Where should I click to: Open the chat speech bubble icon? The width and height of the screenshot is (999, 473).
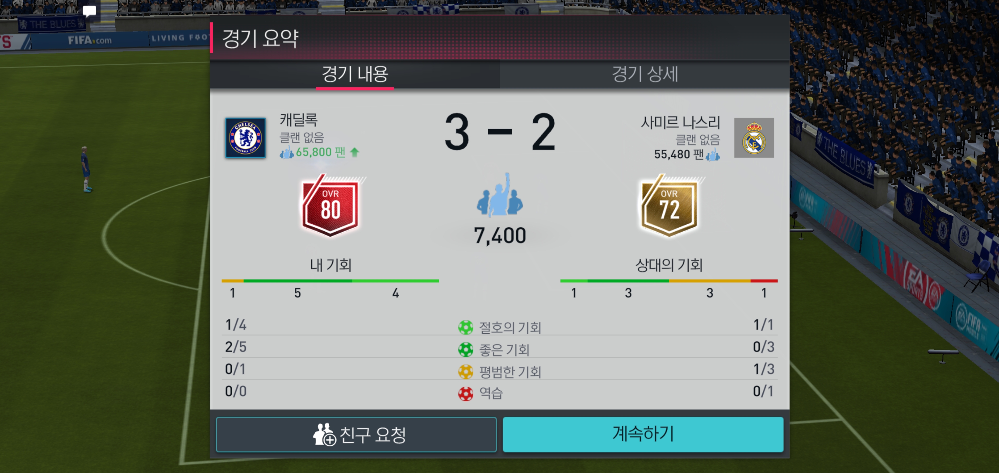tap(89, 11)
